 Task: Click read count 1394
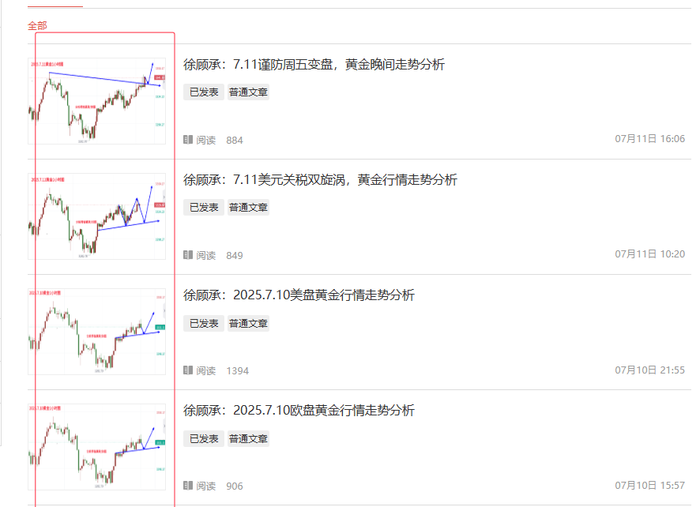pyautogui.click(x=238, y=371)
